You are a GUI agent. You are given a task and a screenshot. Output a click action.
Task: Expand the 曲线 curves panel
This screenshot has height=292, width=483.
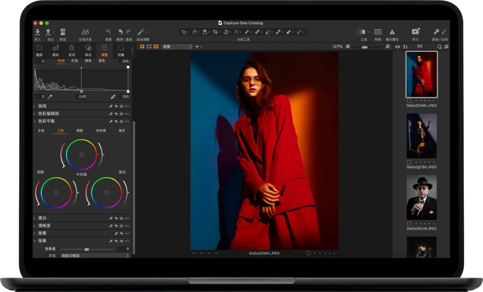pos(42,107)
